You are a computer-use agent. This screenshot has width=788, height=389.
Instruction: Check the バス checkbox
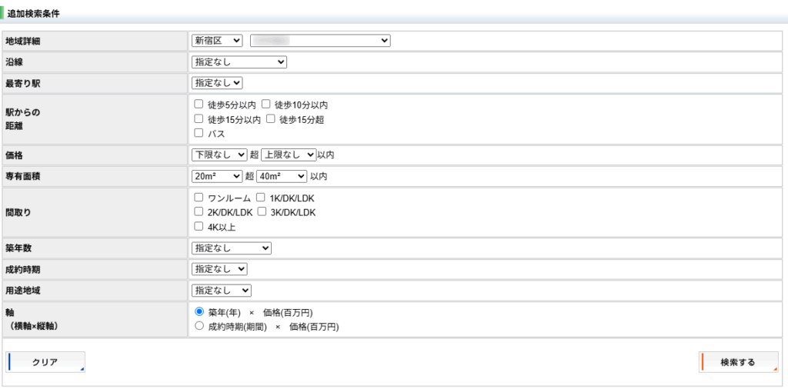[199, 133]
